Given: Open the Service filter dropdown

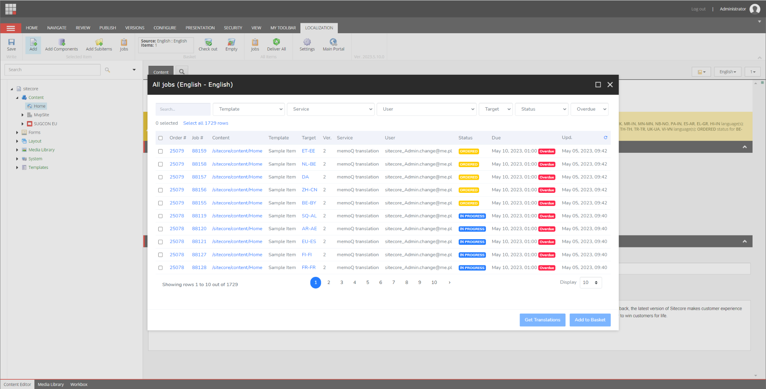Looking at the screenshot, I should (x=331, y=109).
